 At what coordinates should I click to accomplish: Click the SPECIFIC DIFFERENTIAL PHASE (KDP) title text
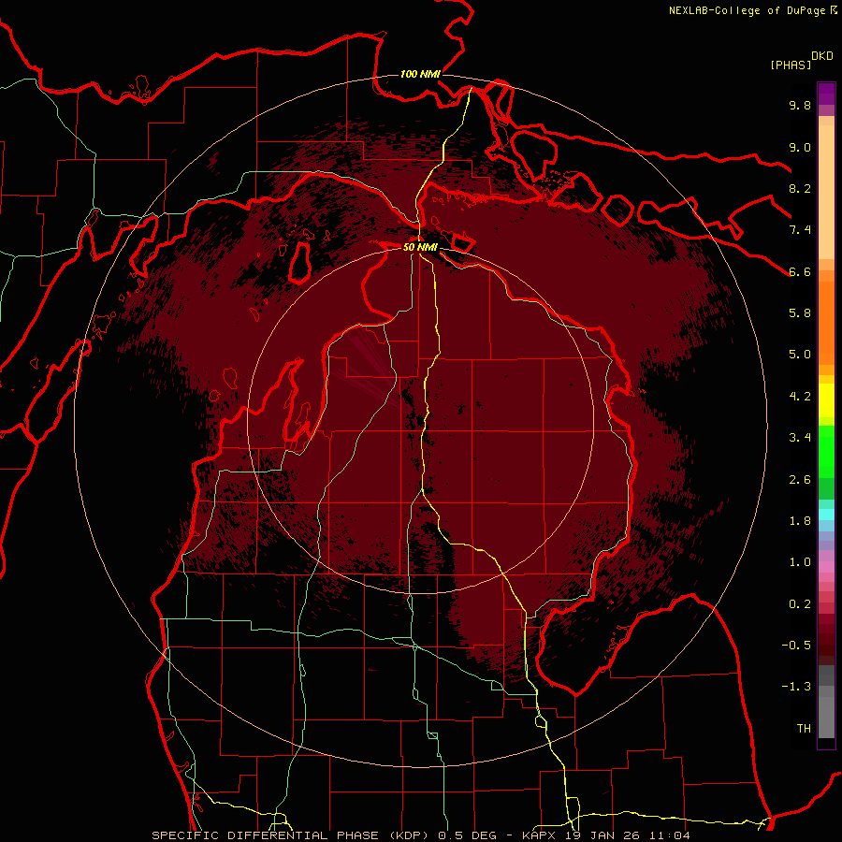coord(292,835)
